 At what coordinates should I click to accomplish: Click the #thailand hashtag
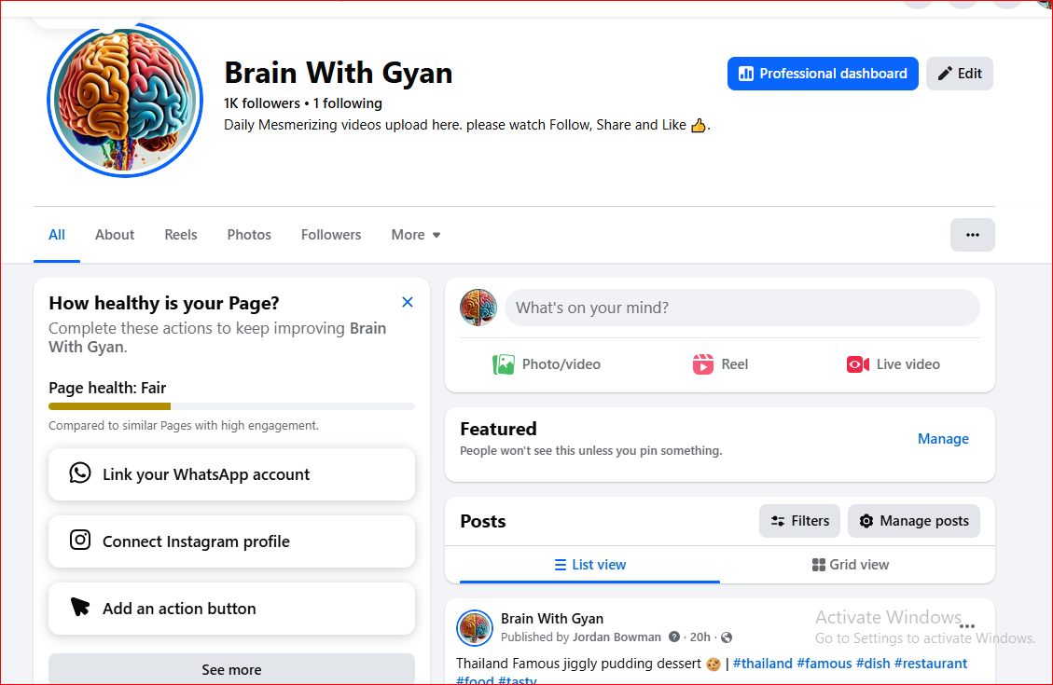click(x=762, y=664)
